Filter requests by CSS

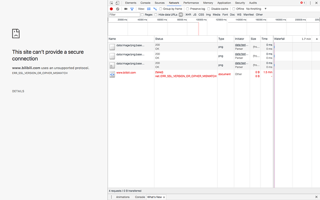[x=201, y=15]
